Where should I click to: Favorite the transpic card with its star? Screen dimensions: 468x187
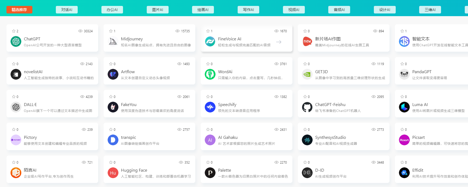[111, 129]
